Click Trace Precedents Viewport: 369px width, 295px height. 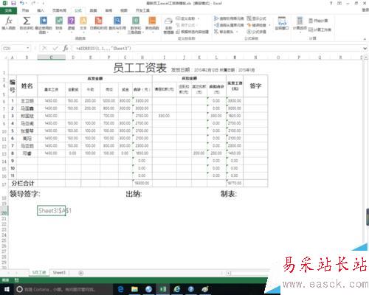pos(229,18)
